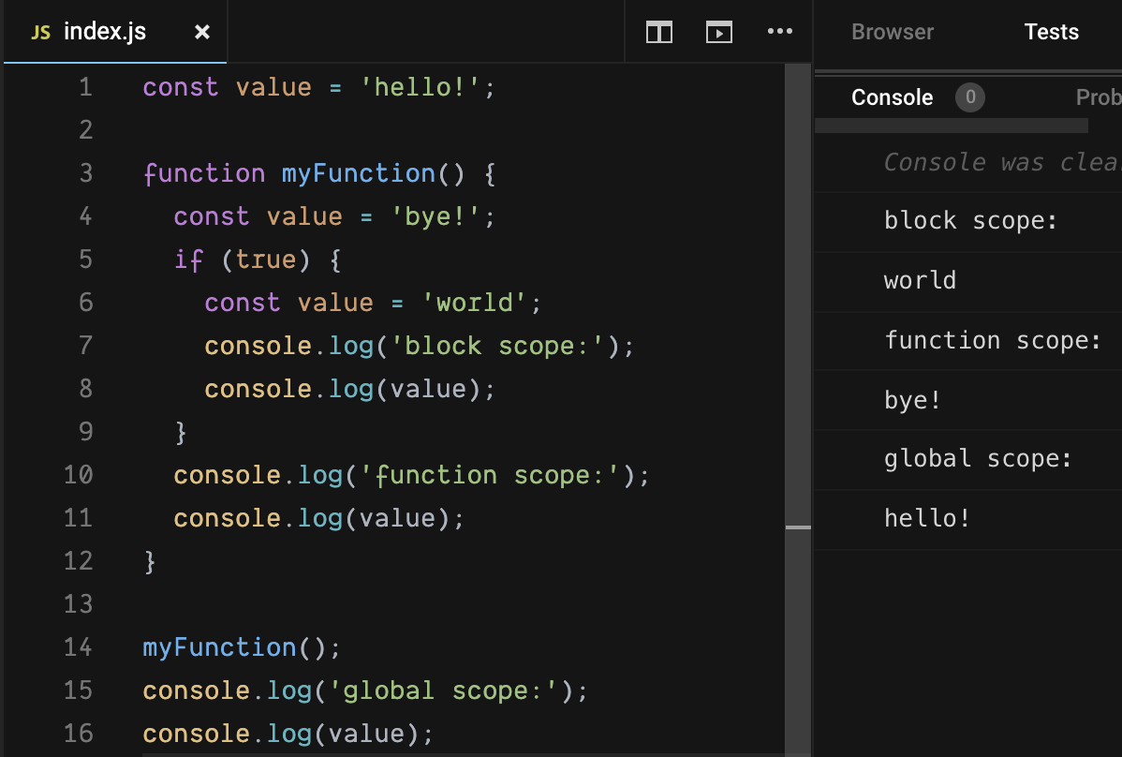Click the 'bye!' string on line 4

click(435, 216)
